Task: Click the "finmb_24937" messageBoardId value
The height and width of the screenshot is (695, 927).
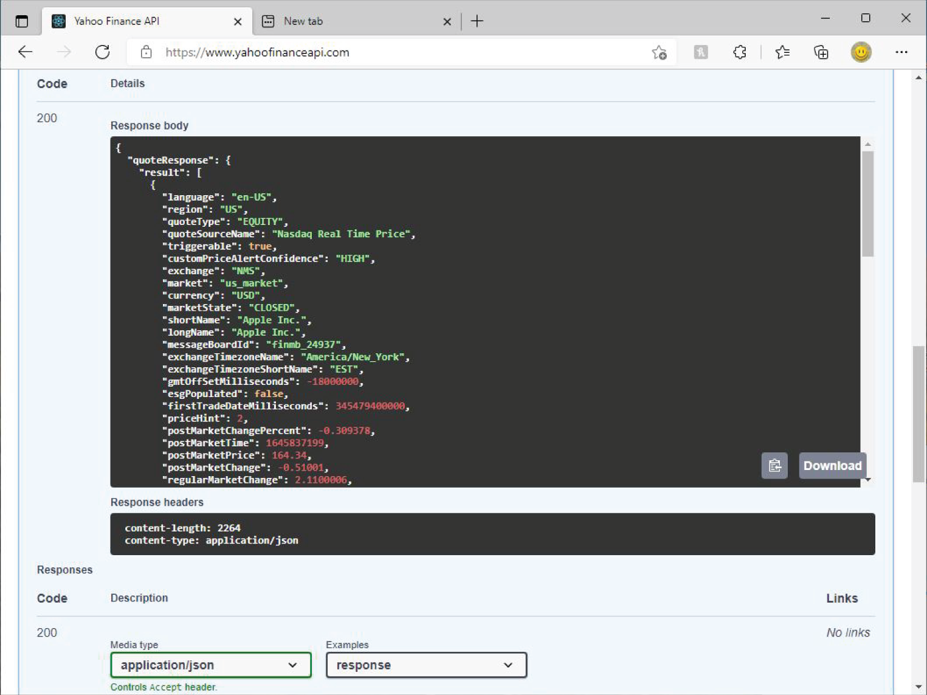Action: 303,345
